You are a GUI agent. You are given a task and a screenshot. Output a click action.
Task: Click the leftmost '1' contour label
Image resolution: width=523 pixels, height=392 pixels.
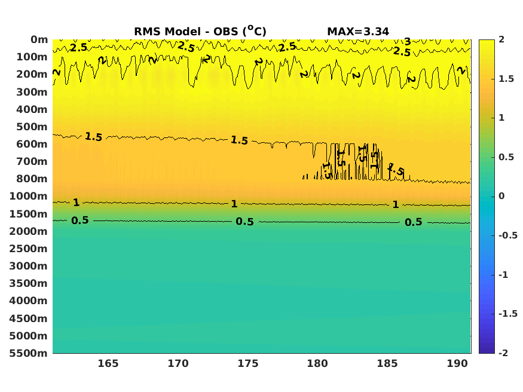click(x=77, y=203)
